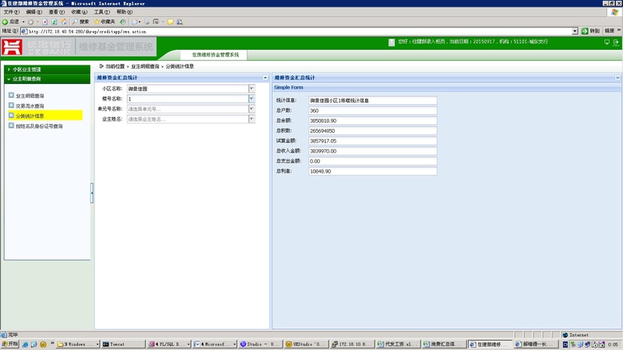
Task: Open the IE Search (搜索) toolbar button
Action: click(81, 22)
